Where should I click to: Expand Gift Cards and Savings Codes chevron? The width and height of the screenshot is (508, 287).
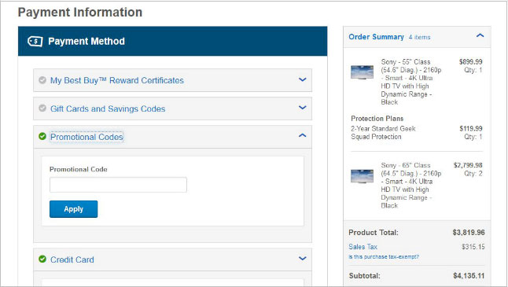[302, 108]
